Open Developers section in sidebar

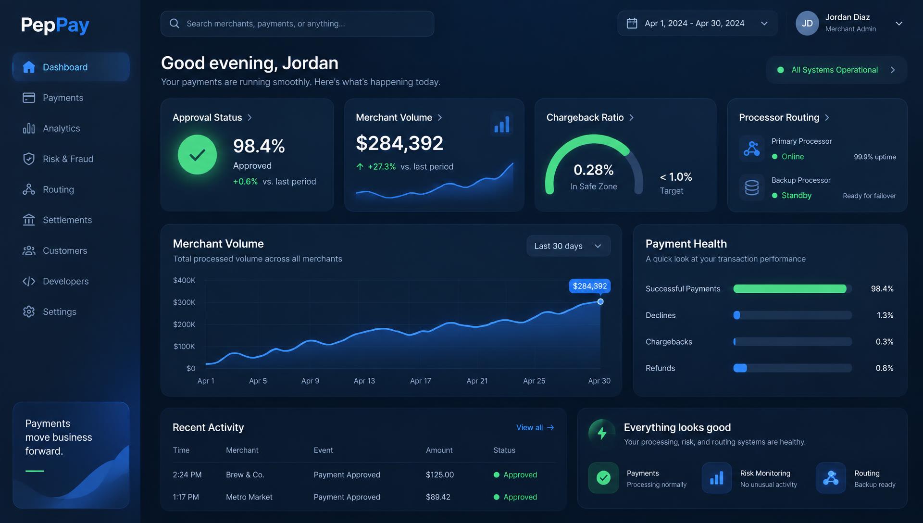coord(71,281)
